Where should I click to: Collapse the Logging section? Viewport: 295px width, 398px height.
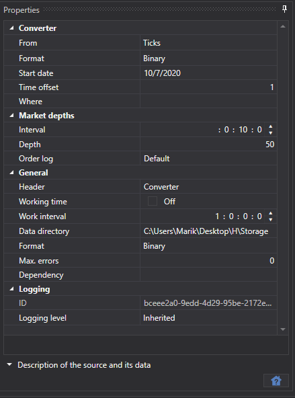(11, 289)
